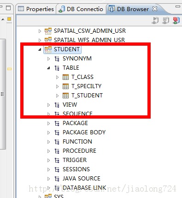Select the JAVA SOURCE node label
Screen dimensions: 182x198
tap(82, 179)
